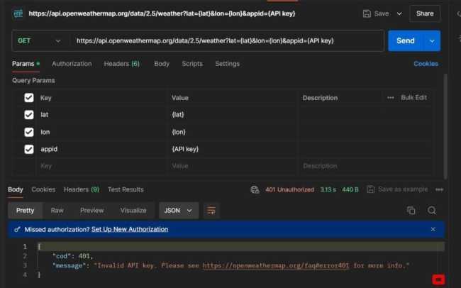Open the response Headers (9) tab

point(82,189)
